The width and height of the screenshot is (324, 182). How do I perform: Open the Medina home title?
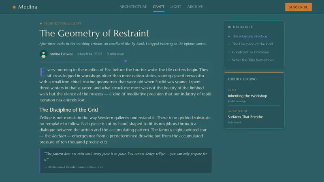click(x=28, y=7)
